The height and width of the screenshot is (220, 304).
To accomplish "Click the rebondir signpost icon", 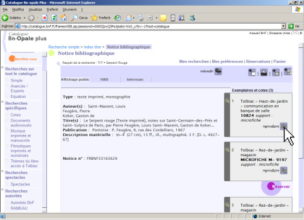I will pos(218,72).
